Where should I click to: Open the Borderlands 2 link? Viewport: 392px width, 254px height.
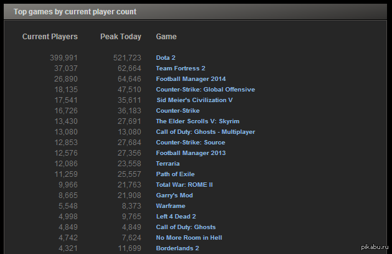tap(177, 248)
